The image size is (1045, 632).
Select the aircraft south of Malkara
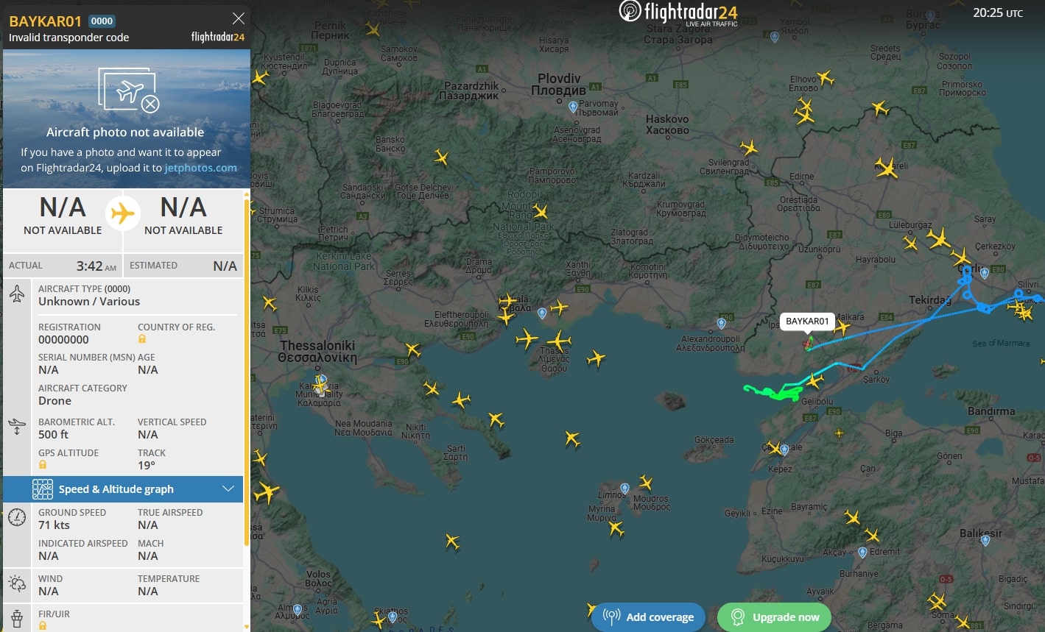tap(842, 328)
